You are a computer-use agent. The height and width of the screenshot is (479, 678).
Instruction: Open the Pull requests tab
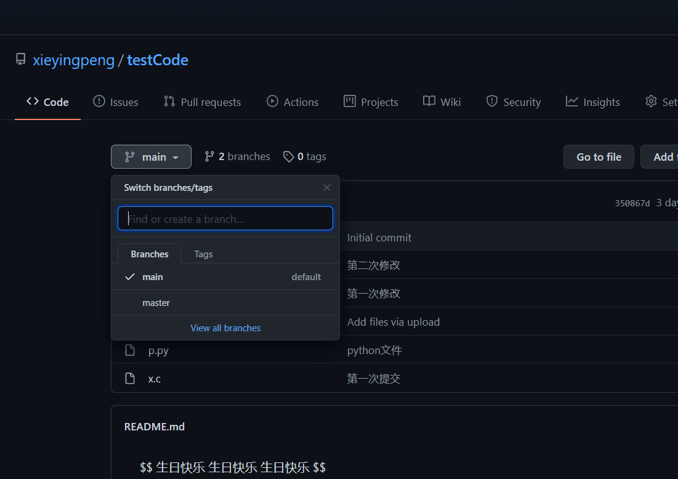tap(202, 102)
